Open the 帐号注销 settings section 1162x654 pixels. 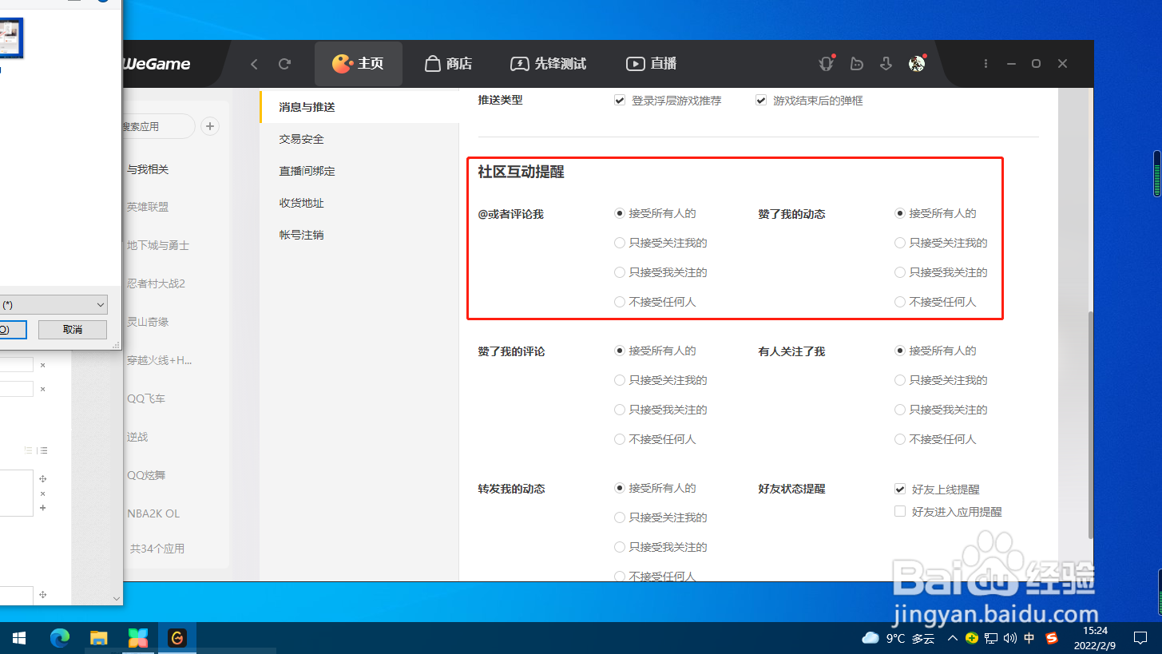(301, 234)
